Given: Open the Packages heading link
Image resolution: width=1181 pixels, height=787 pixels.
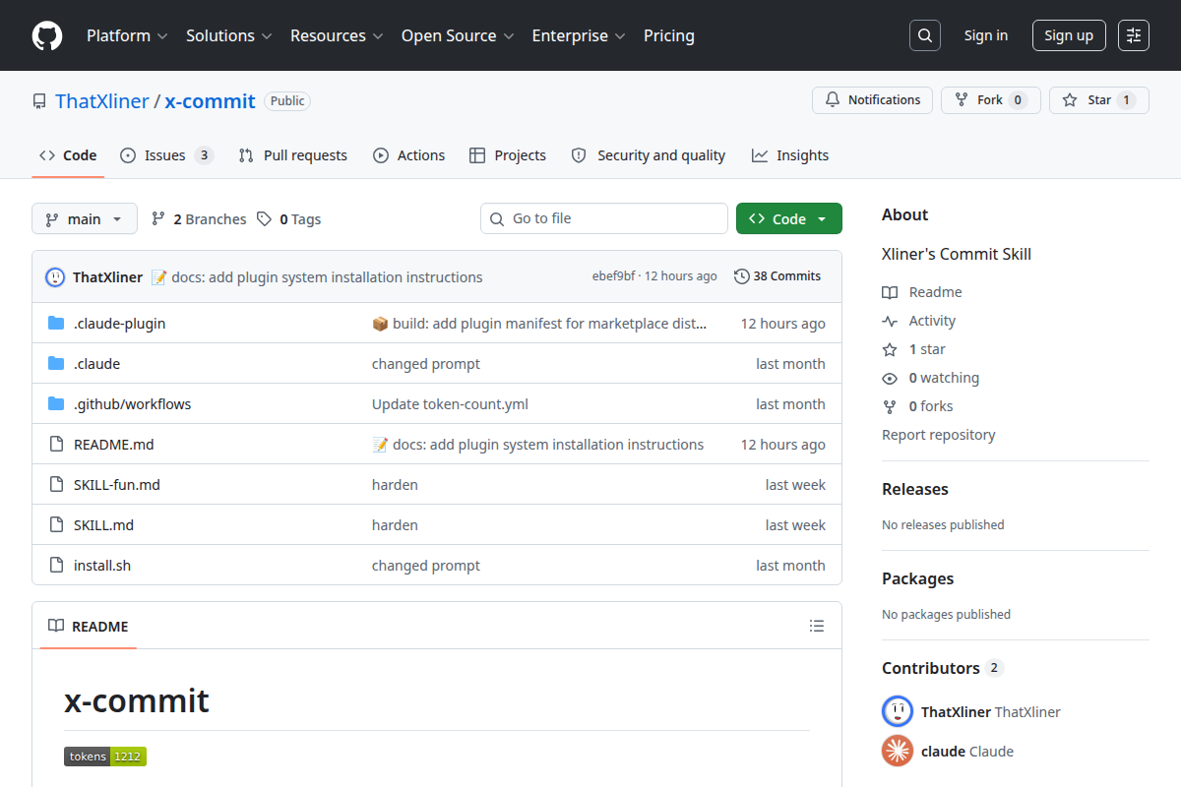Looking at the screenshot, I should tap(918, 578).
